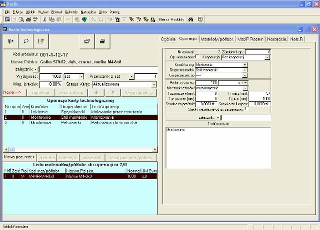Click the Wsp. braków field 0,00%
Viewport: 320px width, 230px height.
(x=51, y=84)
